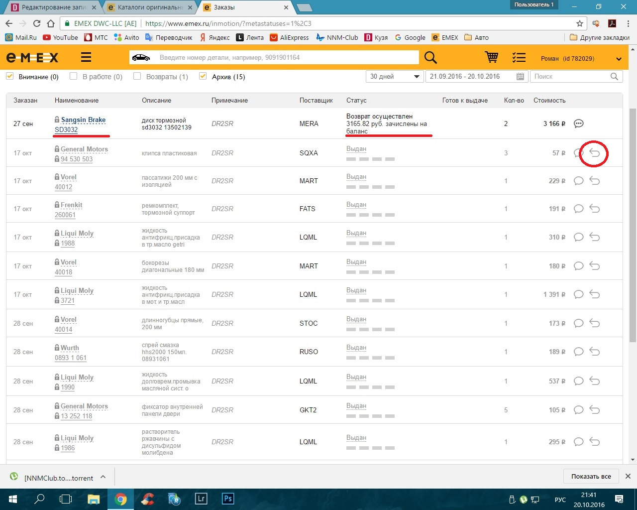Image resolution: width=637 pixels, height=510 pixels.
Task: Open the uTorrent tray icon
Action: pos(524,499)
